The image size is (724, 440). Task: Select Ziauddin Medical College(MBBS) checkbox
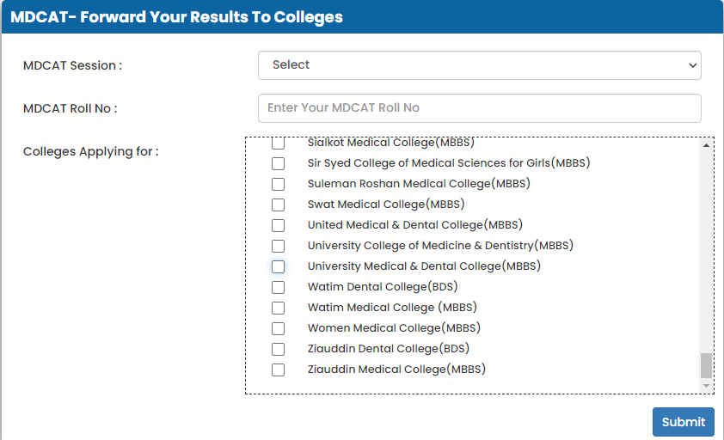click(x=278, y=370)
